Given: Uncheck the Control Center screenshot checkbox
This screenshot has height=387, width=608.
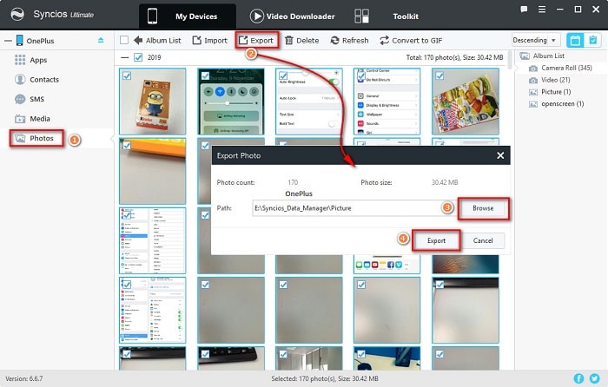Looking at the screenshot, I should pos(361,76).
